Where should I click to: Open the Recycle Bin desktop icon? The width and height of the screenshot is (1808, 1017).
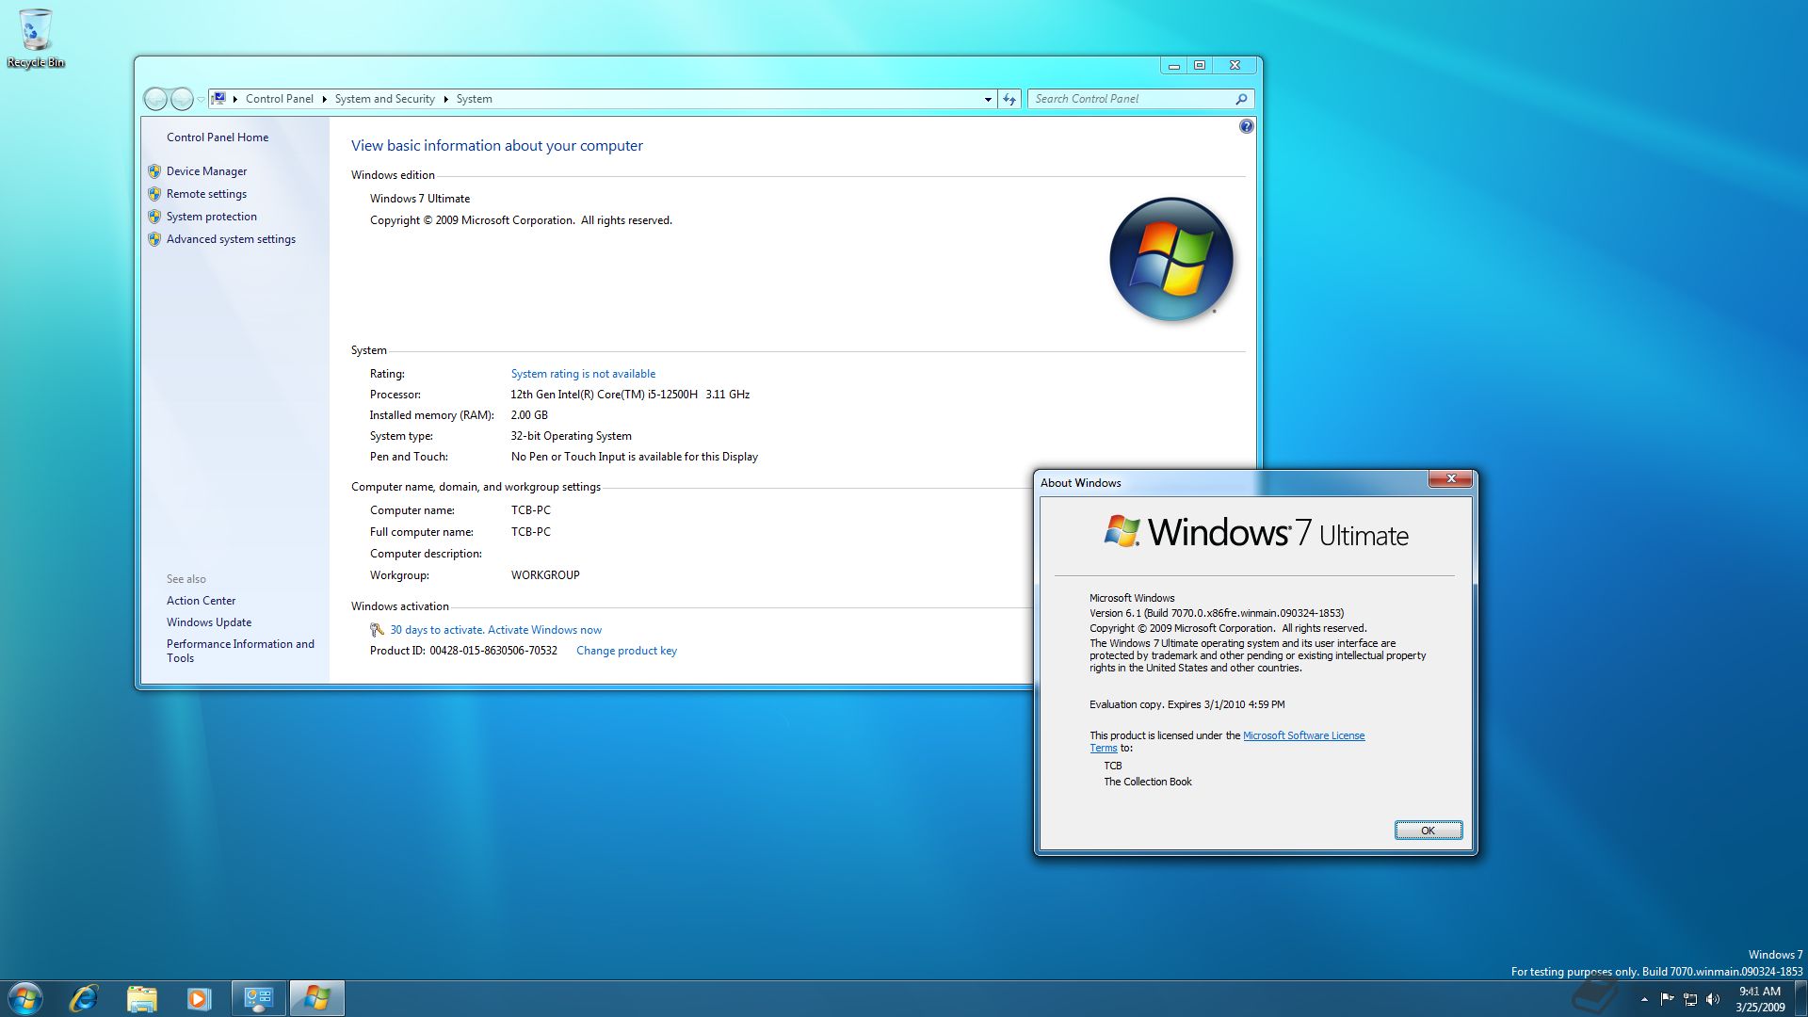pos(36,38)
